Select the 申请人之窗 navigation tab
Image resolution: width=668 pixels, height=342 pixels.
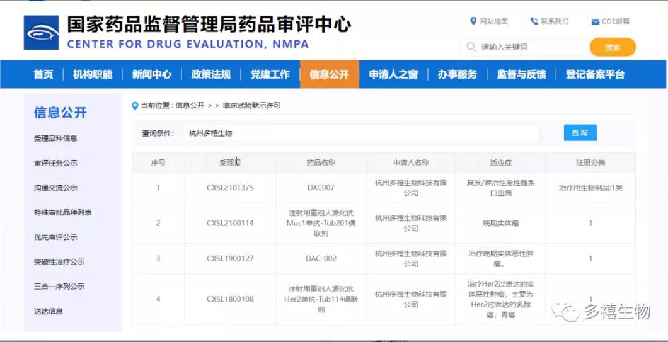pyautogui.click(x=393, y=74)
